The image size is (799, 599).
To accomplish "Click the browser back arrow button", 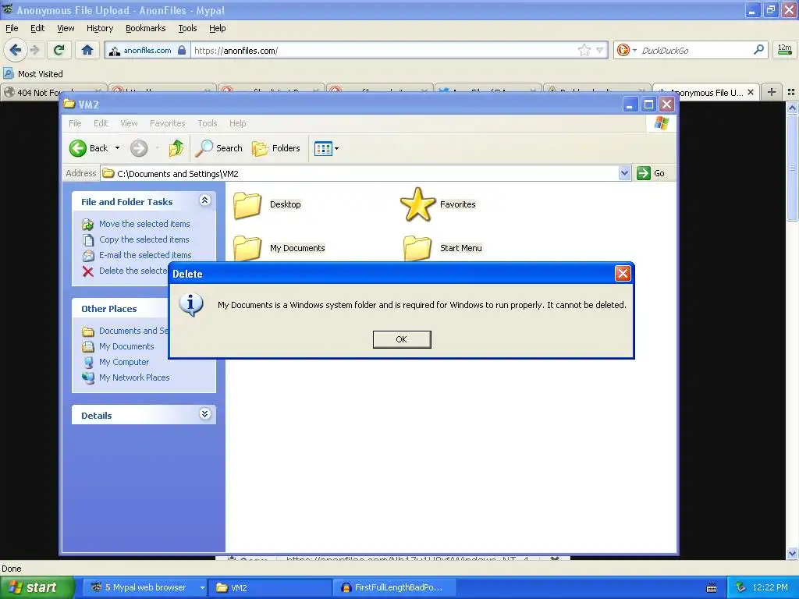I will [x=15, y=50].
